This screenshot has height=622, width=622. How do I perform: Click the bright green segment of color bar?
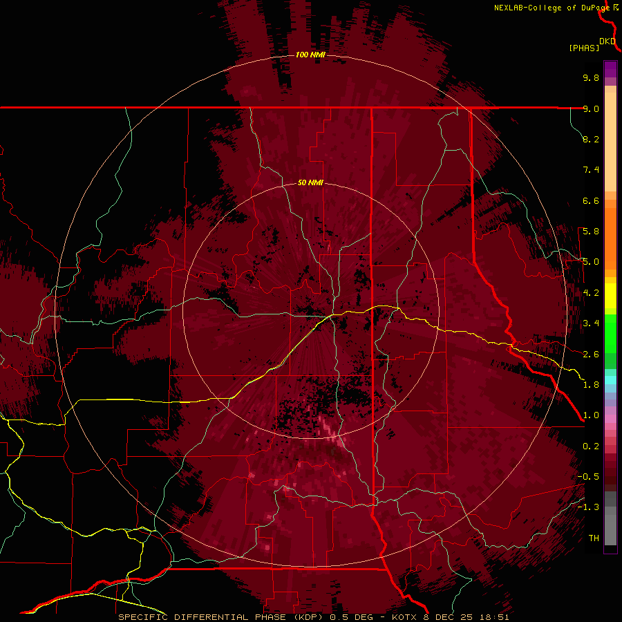coord(610,333)
